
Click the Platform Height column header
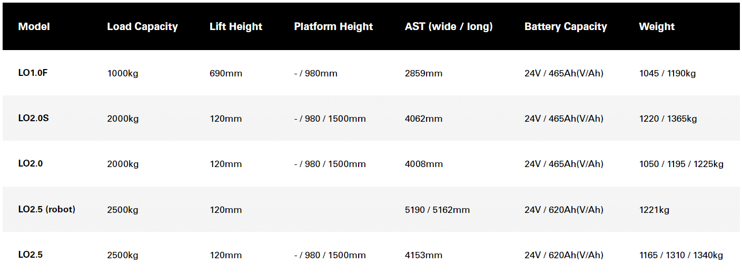pos(333,26)
